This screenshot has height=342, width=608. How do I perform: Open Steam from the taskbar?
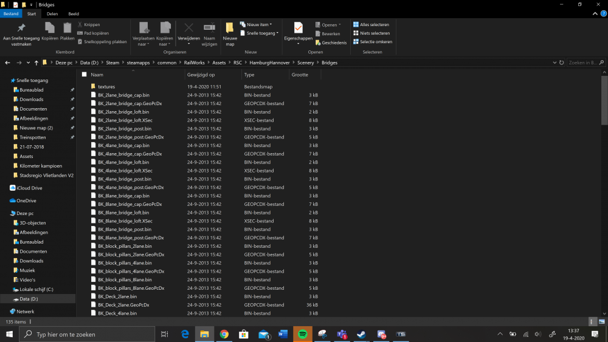pos(361,334)
